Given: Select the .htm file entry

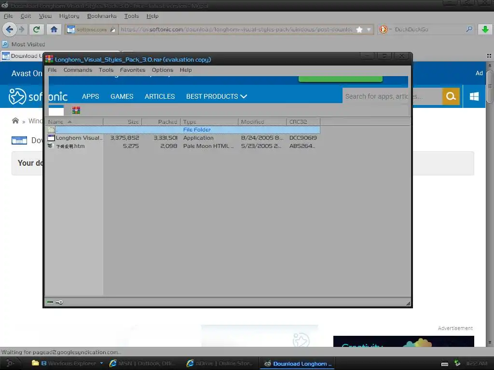Looking at the screenshot, I should click(183, 146).
